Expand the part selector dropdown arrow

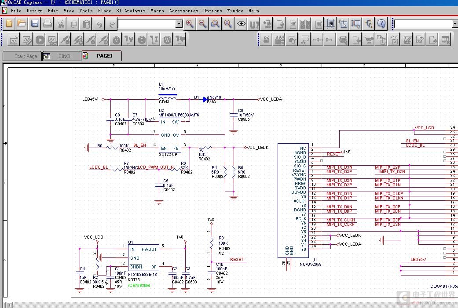point(180,24)
